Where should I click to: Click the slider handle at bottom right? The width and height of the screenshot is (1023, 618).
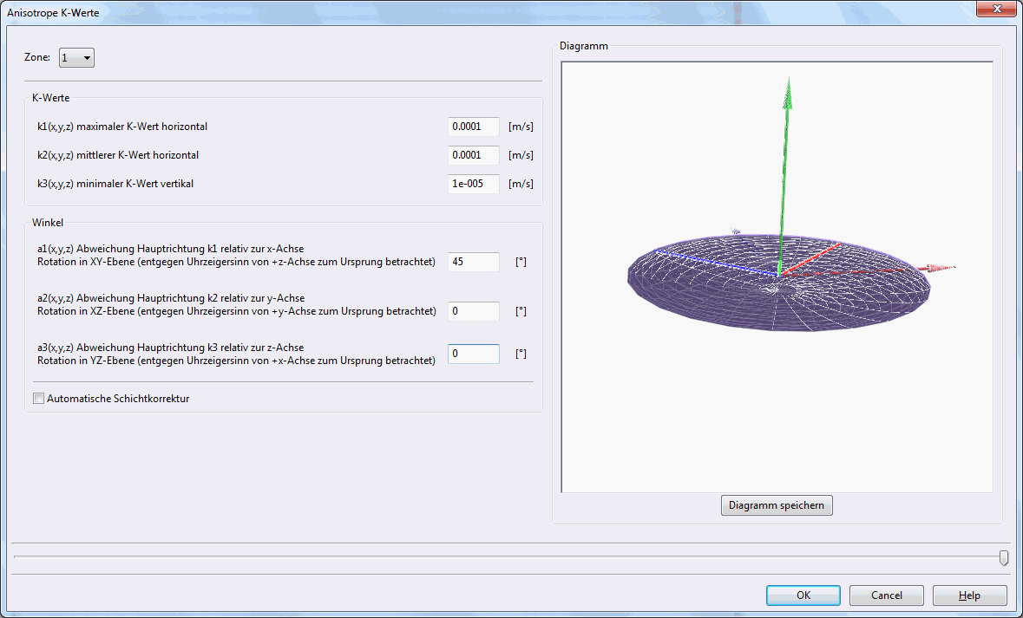1003,557
